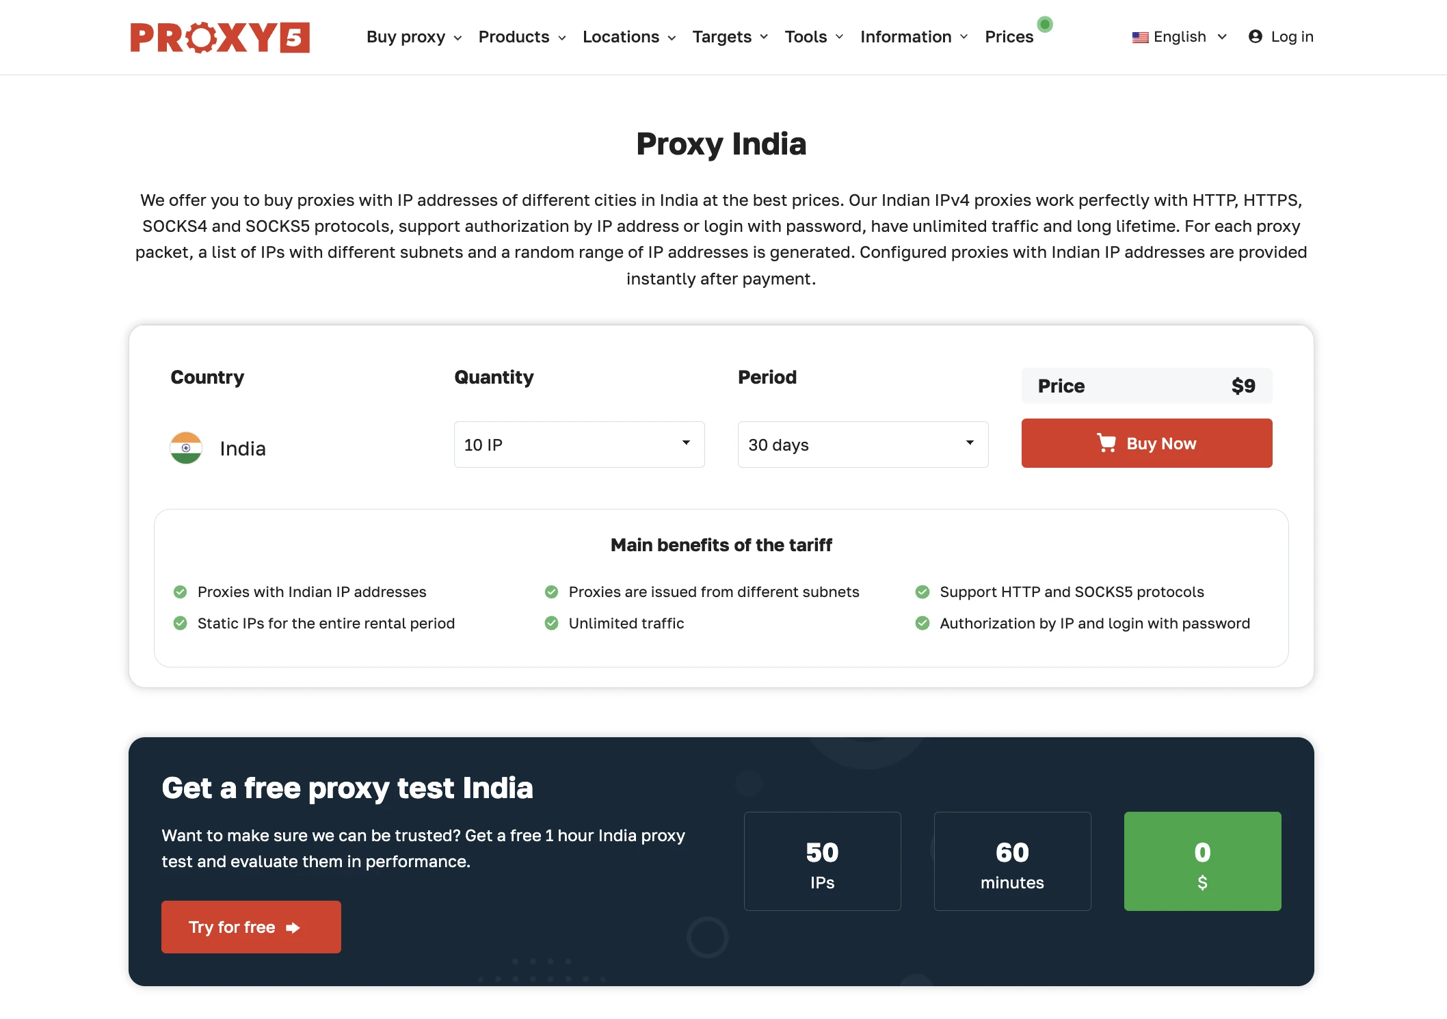
Task: Click the PROXY5 logo
Action: [220, 37]
